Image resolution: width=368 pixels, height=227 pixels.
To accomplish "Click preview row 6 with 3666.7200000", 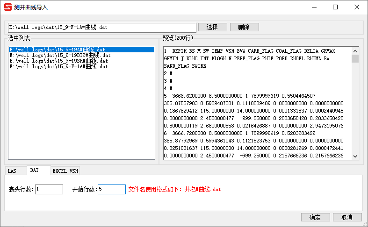I will coord(239,133).
